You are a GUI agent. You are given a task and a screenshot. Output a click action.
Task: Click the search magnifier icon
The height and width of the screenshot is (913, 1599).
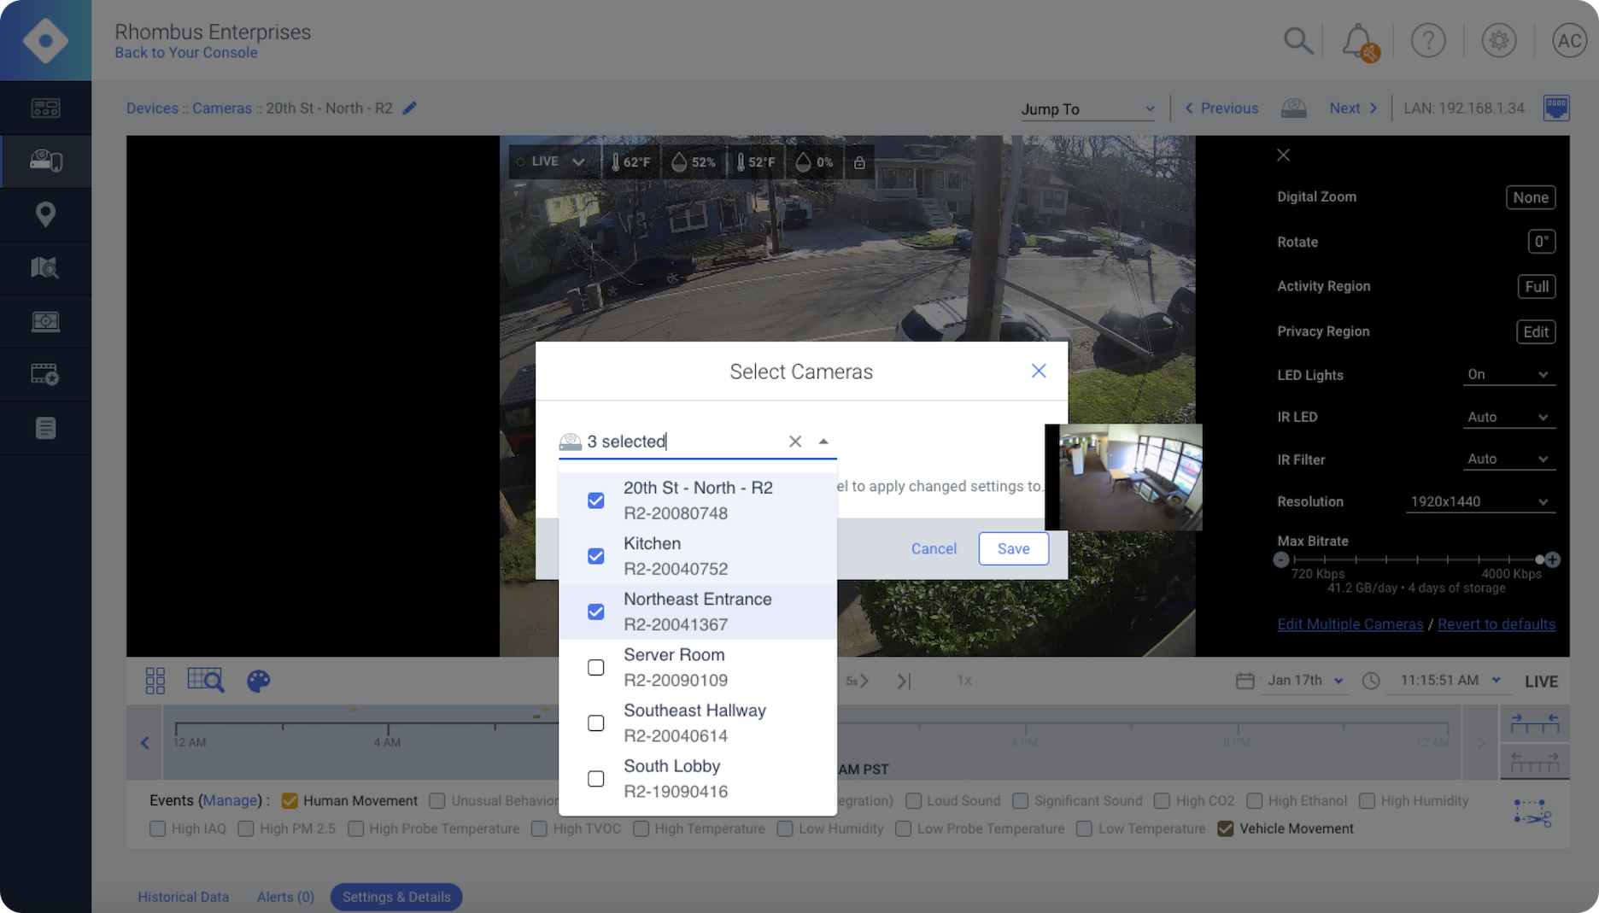(x=1297, y=40)
